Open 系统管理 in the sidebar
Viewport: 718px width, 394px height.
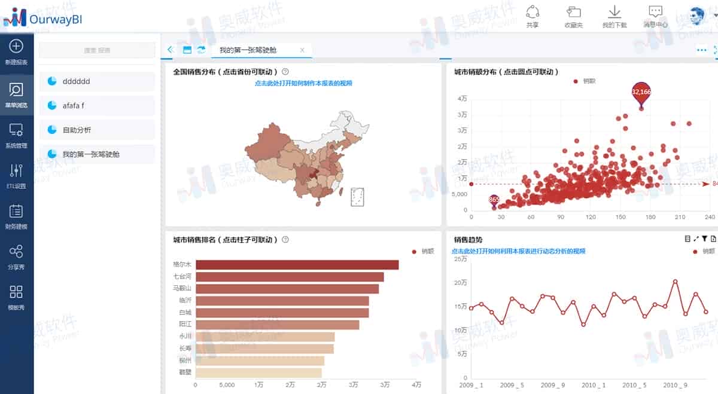point(16,135)
